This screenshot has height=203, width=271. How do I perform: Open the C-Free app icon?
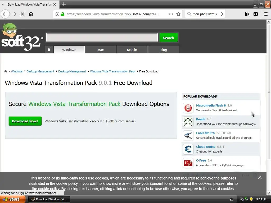[x=188, y=163]
